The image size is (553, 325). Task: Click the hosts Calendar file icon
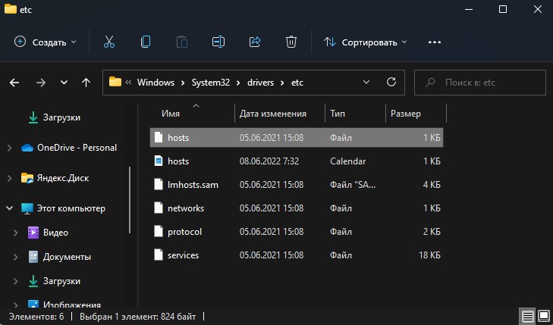click(x=159, y=161)
